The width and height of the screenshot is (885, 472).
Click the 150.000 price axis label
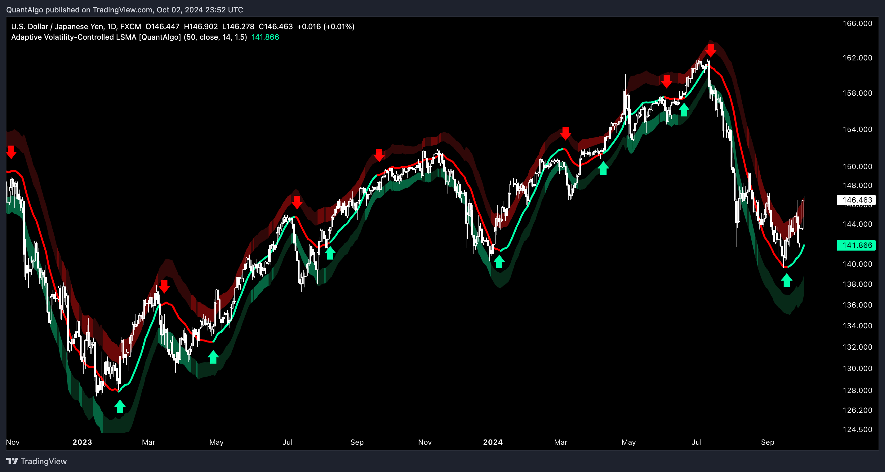(857, 166)
